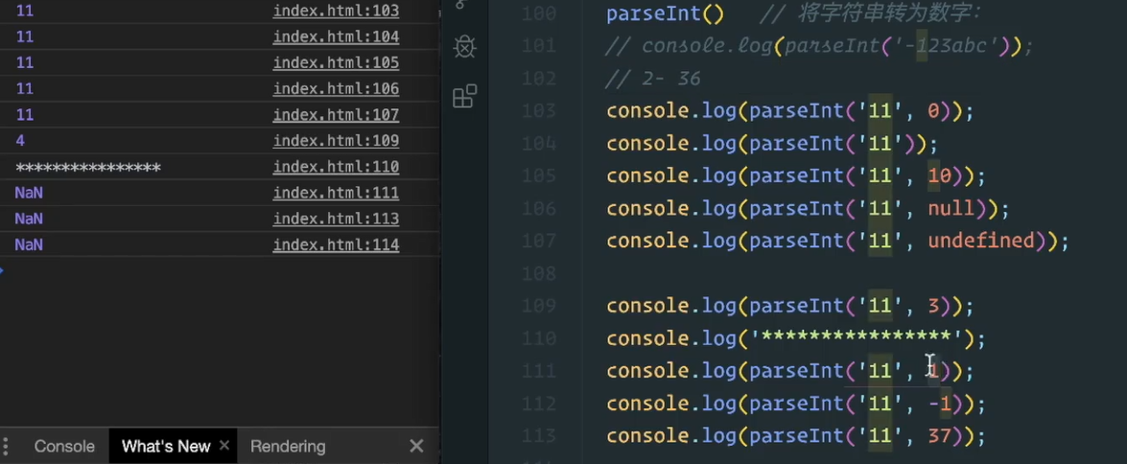Viewport: 1127px width, 464px height.
Task: Open source link index.html:111
Action: (336, 193)
